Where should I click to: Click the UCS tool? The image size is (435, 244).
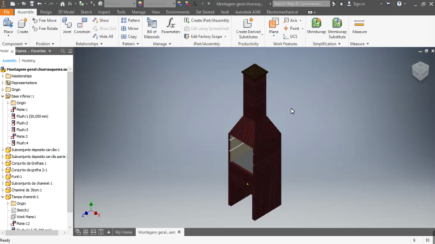coord(290,36)
